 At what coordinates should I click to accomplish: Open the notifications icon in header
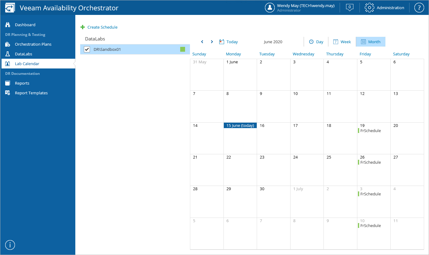point(350,8)
